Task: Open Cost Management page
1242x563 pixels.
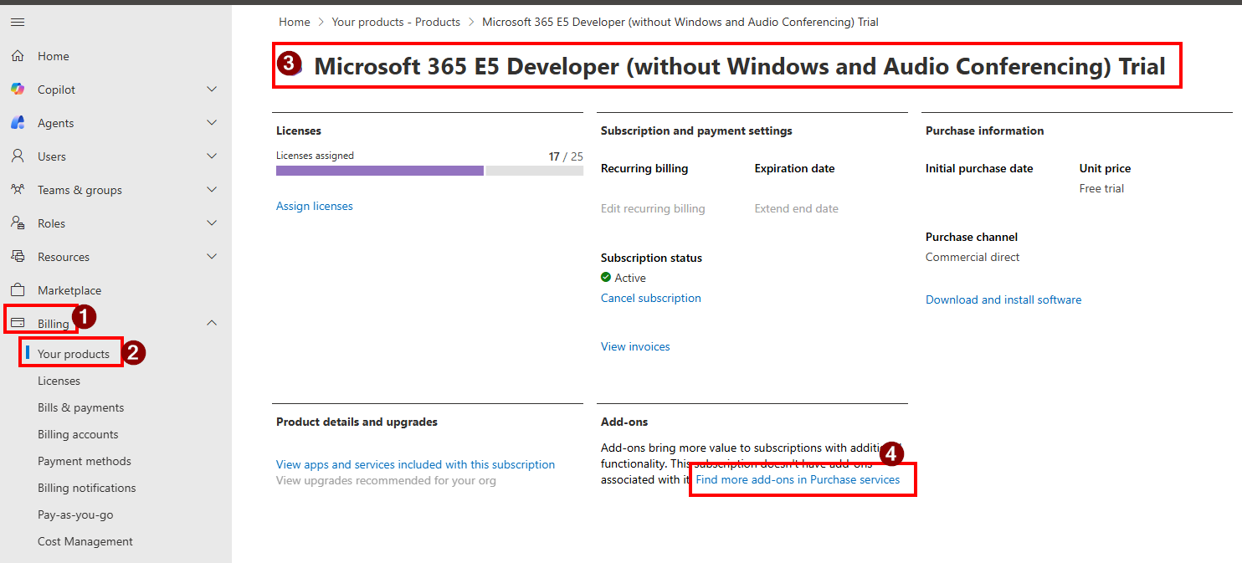Action: pos(85,541)
